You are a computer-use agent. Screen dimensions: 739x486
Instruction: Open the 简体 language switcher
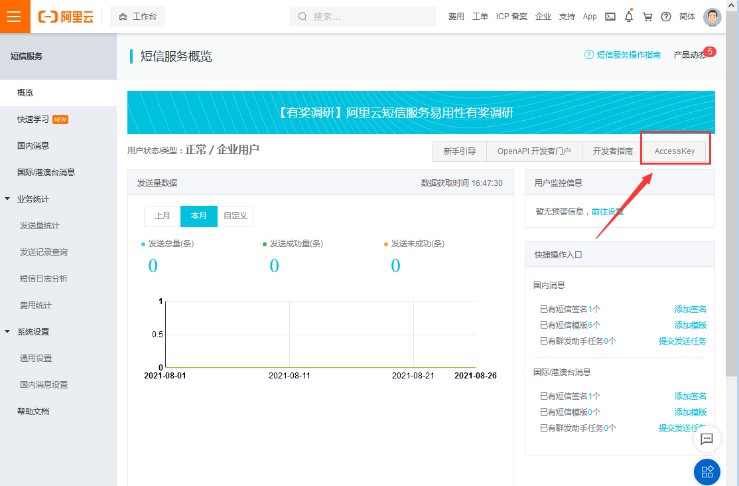tap(687, 17)
